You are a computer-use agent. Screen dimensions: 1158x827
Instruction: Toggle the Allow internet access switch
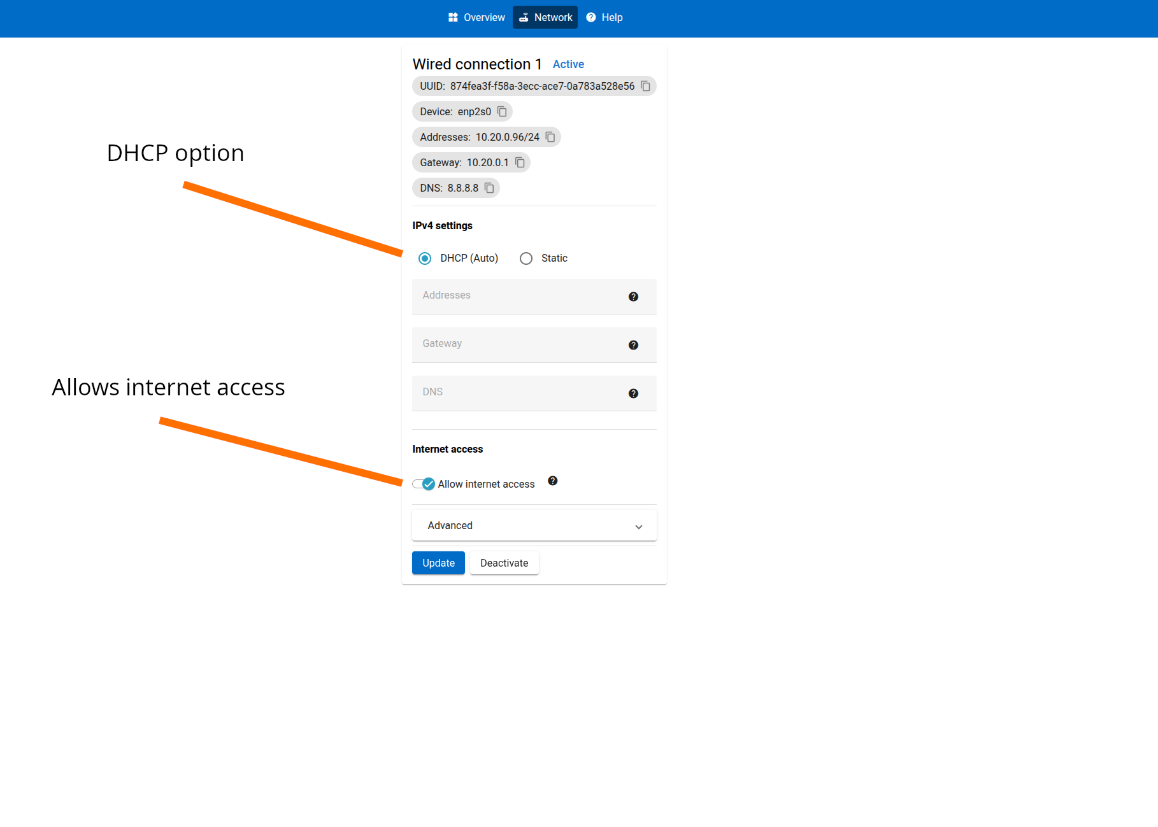point(424,484)
